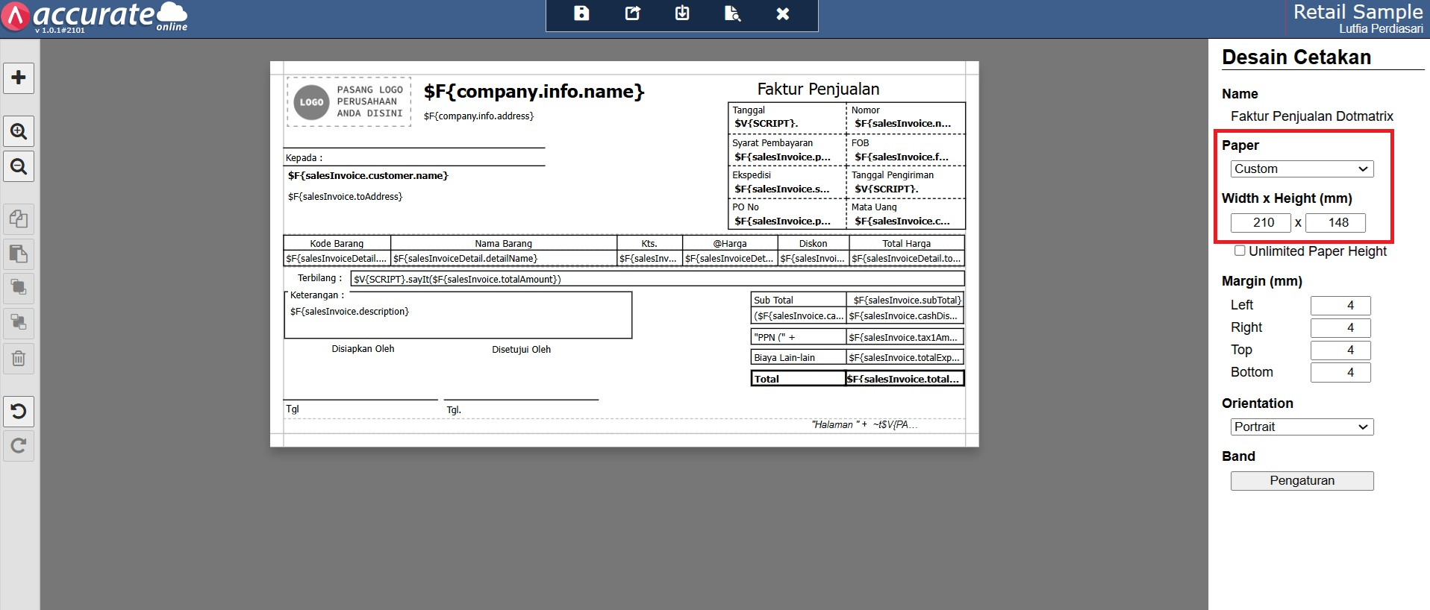
Task: Click the paper width field
Action: (x=1261, y=223)
